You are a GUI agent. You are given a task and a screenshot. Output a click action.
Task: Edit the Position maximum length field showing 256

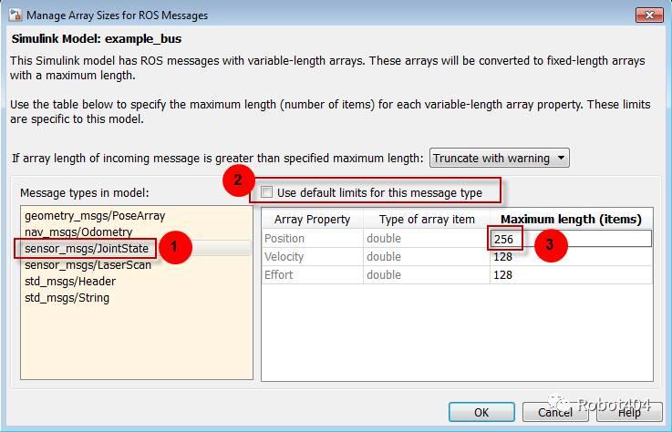click(x=572, y=239)
